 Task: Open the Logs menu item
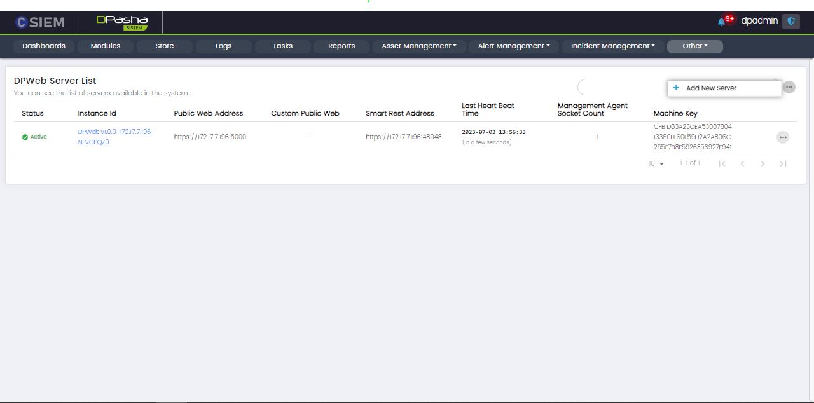[223, 46]
